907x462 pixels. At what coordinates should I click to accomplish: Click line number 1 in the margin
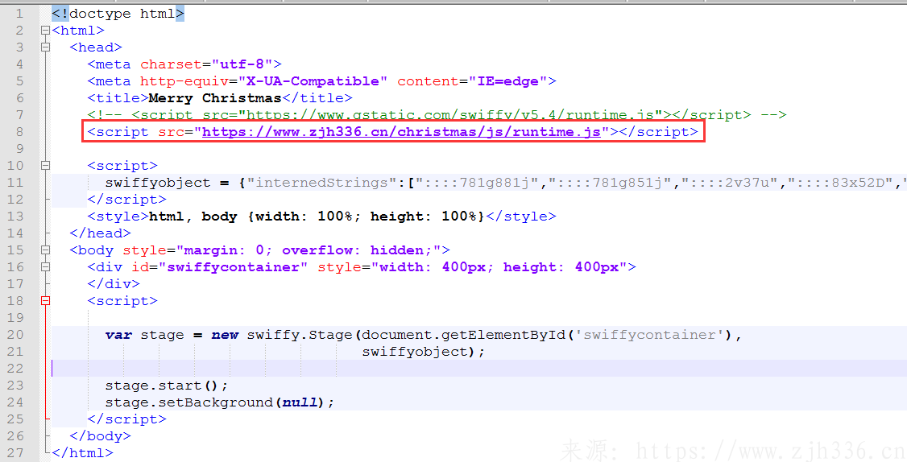click(19, 13)
